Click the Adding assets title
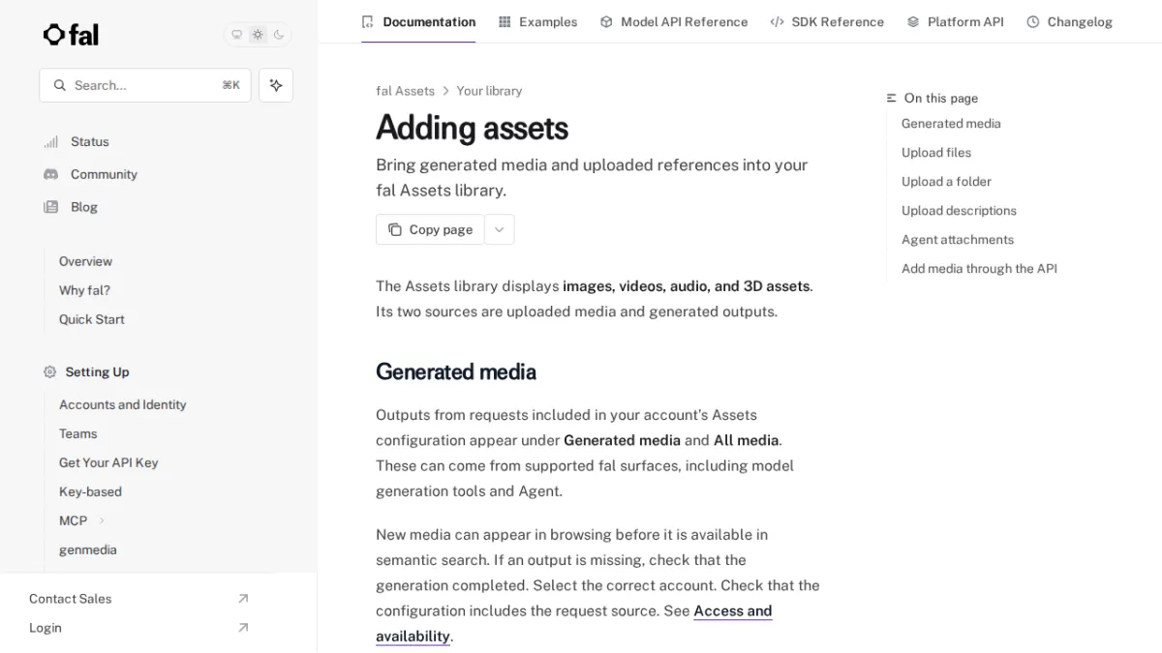Viewport: 1162px width, 653px height. pyautogui.click(x=472, y=128)
